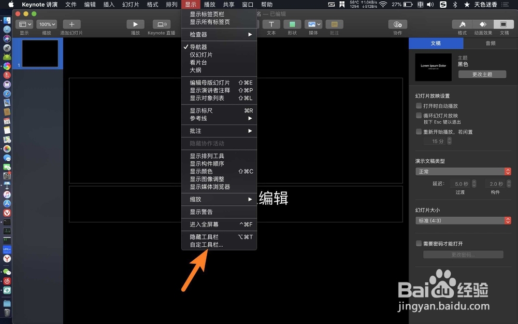518x324 pixels.
Task: Insert a text box with Text tool
Action: [271, 24]
